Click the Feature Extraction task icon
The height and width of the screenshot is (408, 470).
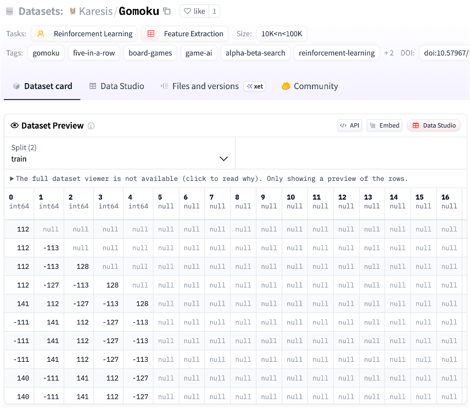pos(150,34)
